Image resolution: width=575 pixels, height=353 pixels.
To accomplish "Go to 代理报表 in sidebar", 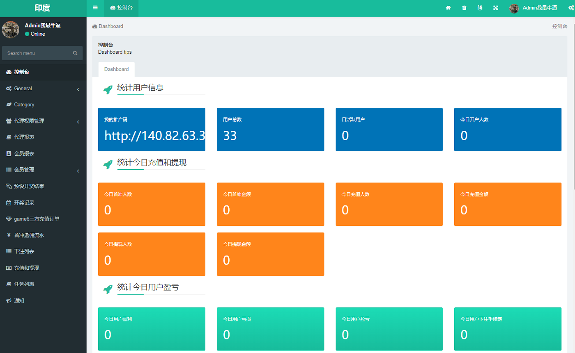I will [24, 137].
